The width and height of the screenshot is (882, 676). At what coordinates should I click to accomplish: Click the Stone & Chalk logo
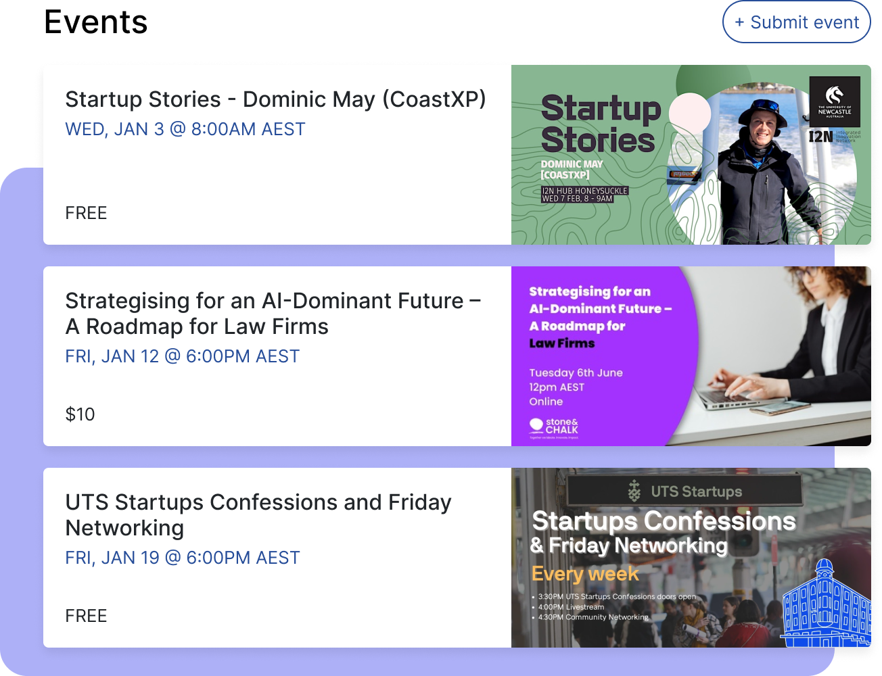click(554, 427)
